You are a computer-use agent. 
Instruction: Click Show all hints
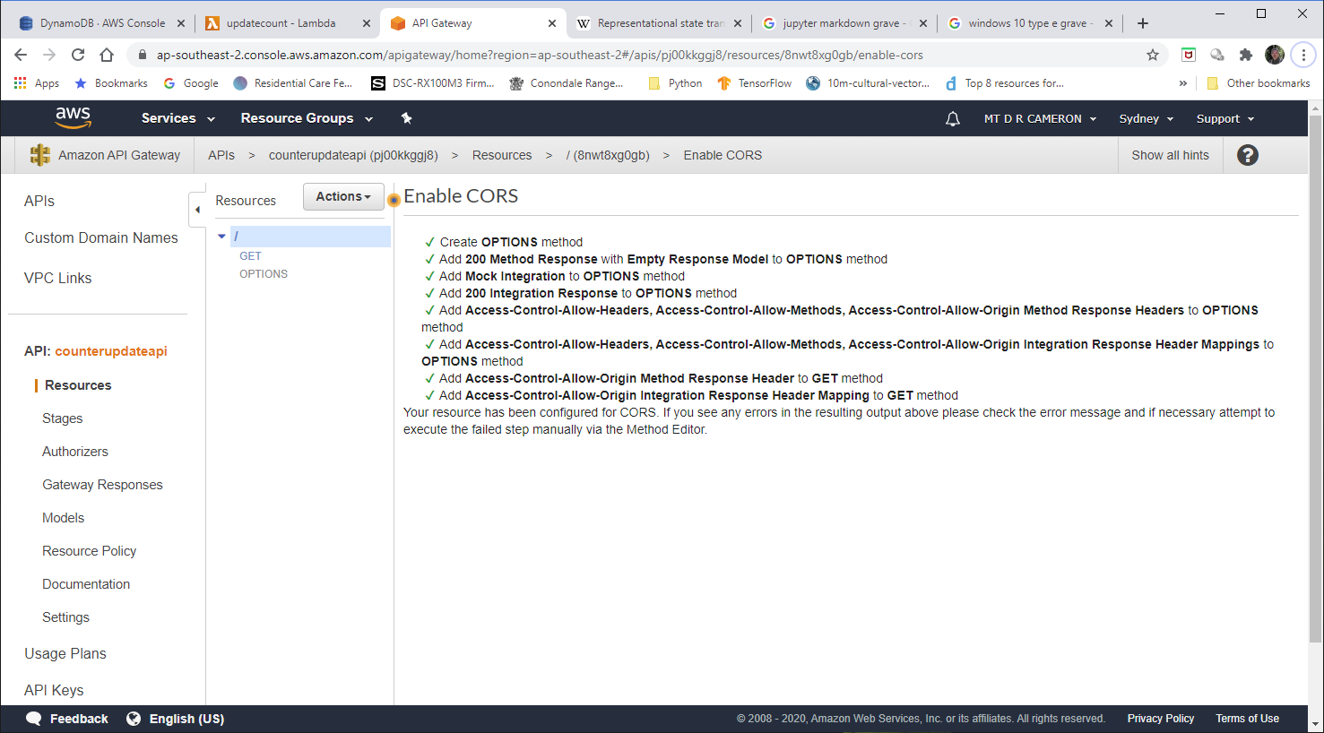1170,155
